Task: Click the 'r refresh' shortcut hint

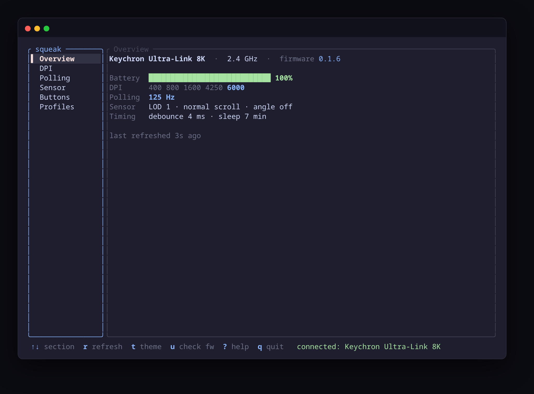Action: tap(103, 347)
